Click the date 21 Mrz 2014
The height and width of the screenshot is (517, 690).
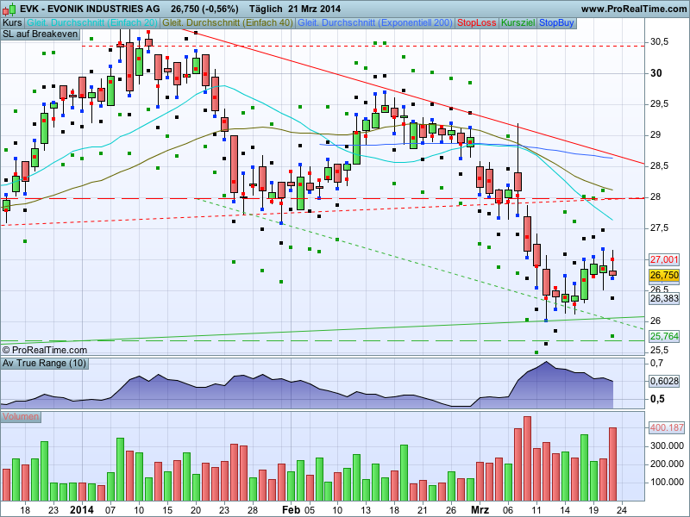315,9
